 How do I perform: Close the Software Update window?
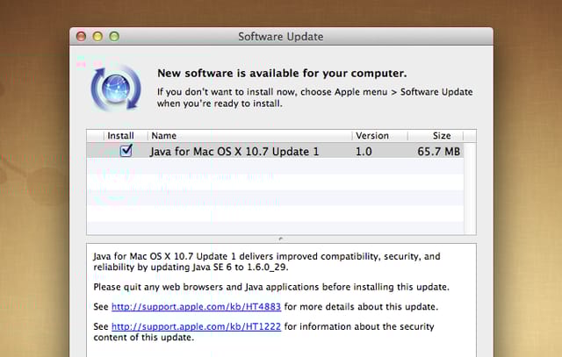tap(81, 36)
